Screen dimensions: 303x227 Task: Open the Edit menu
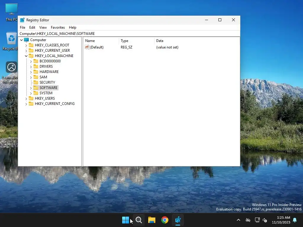point(32,27)
